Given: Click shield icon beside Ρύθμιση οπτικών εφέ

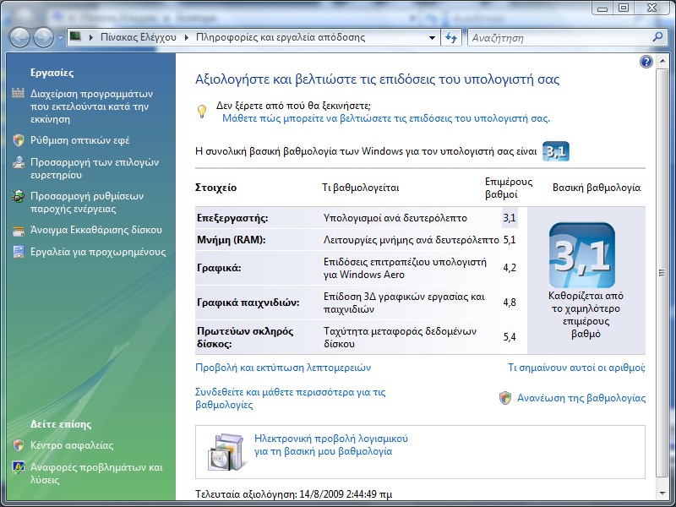Looking at the screenshot, I should tap(18, 140).
